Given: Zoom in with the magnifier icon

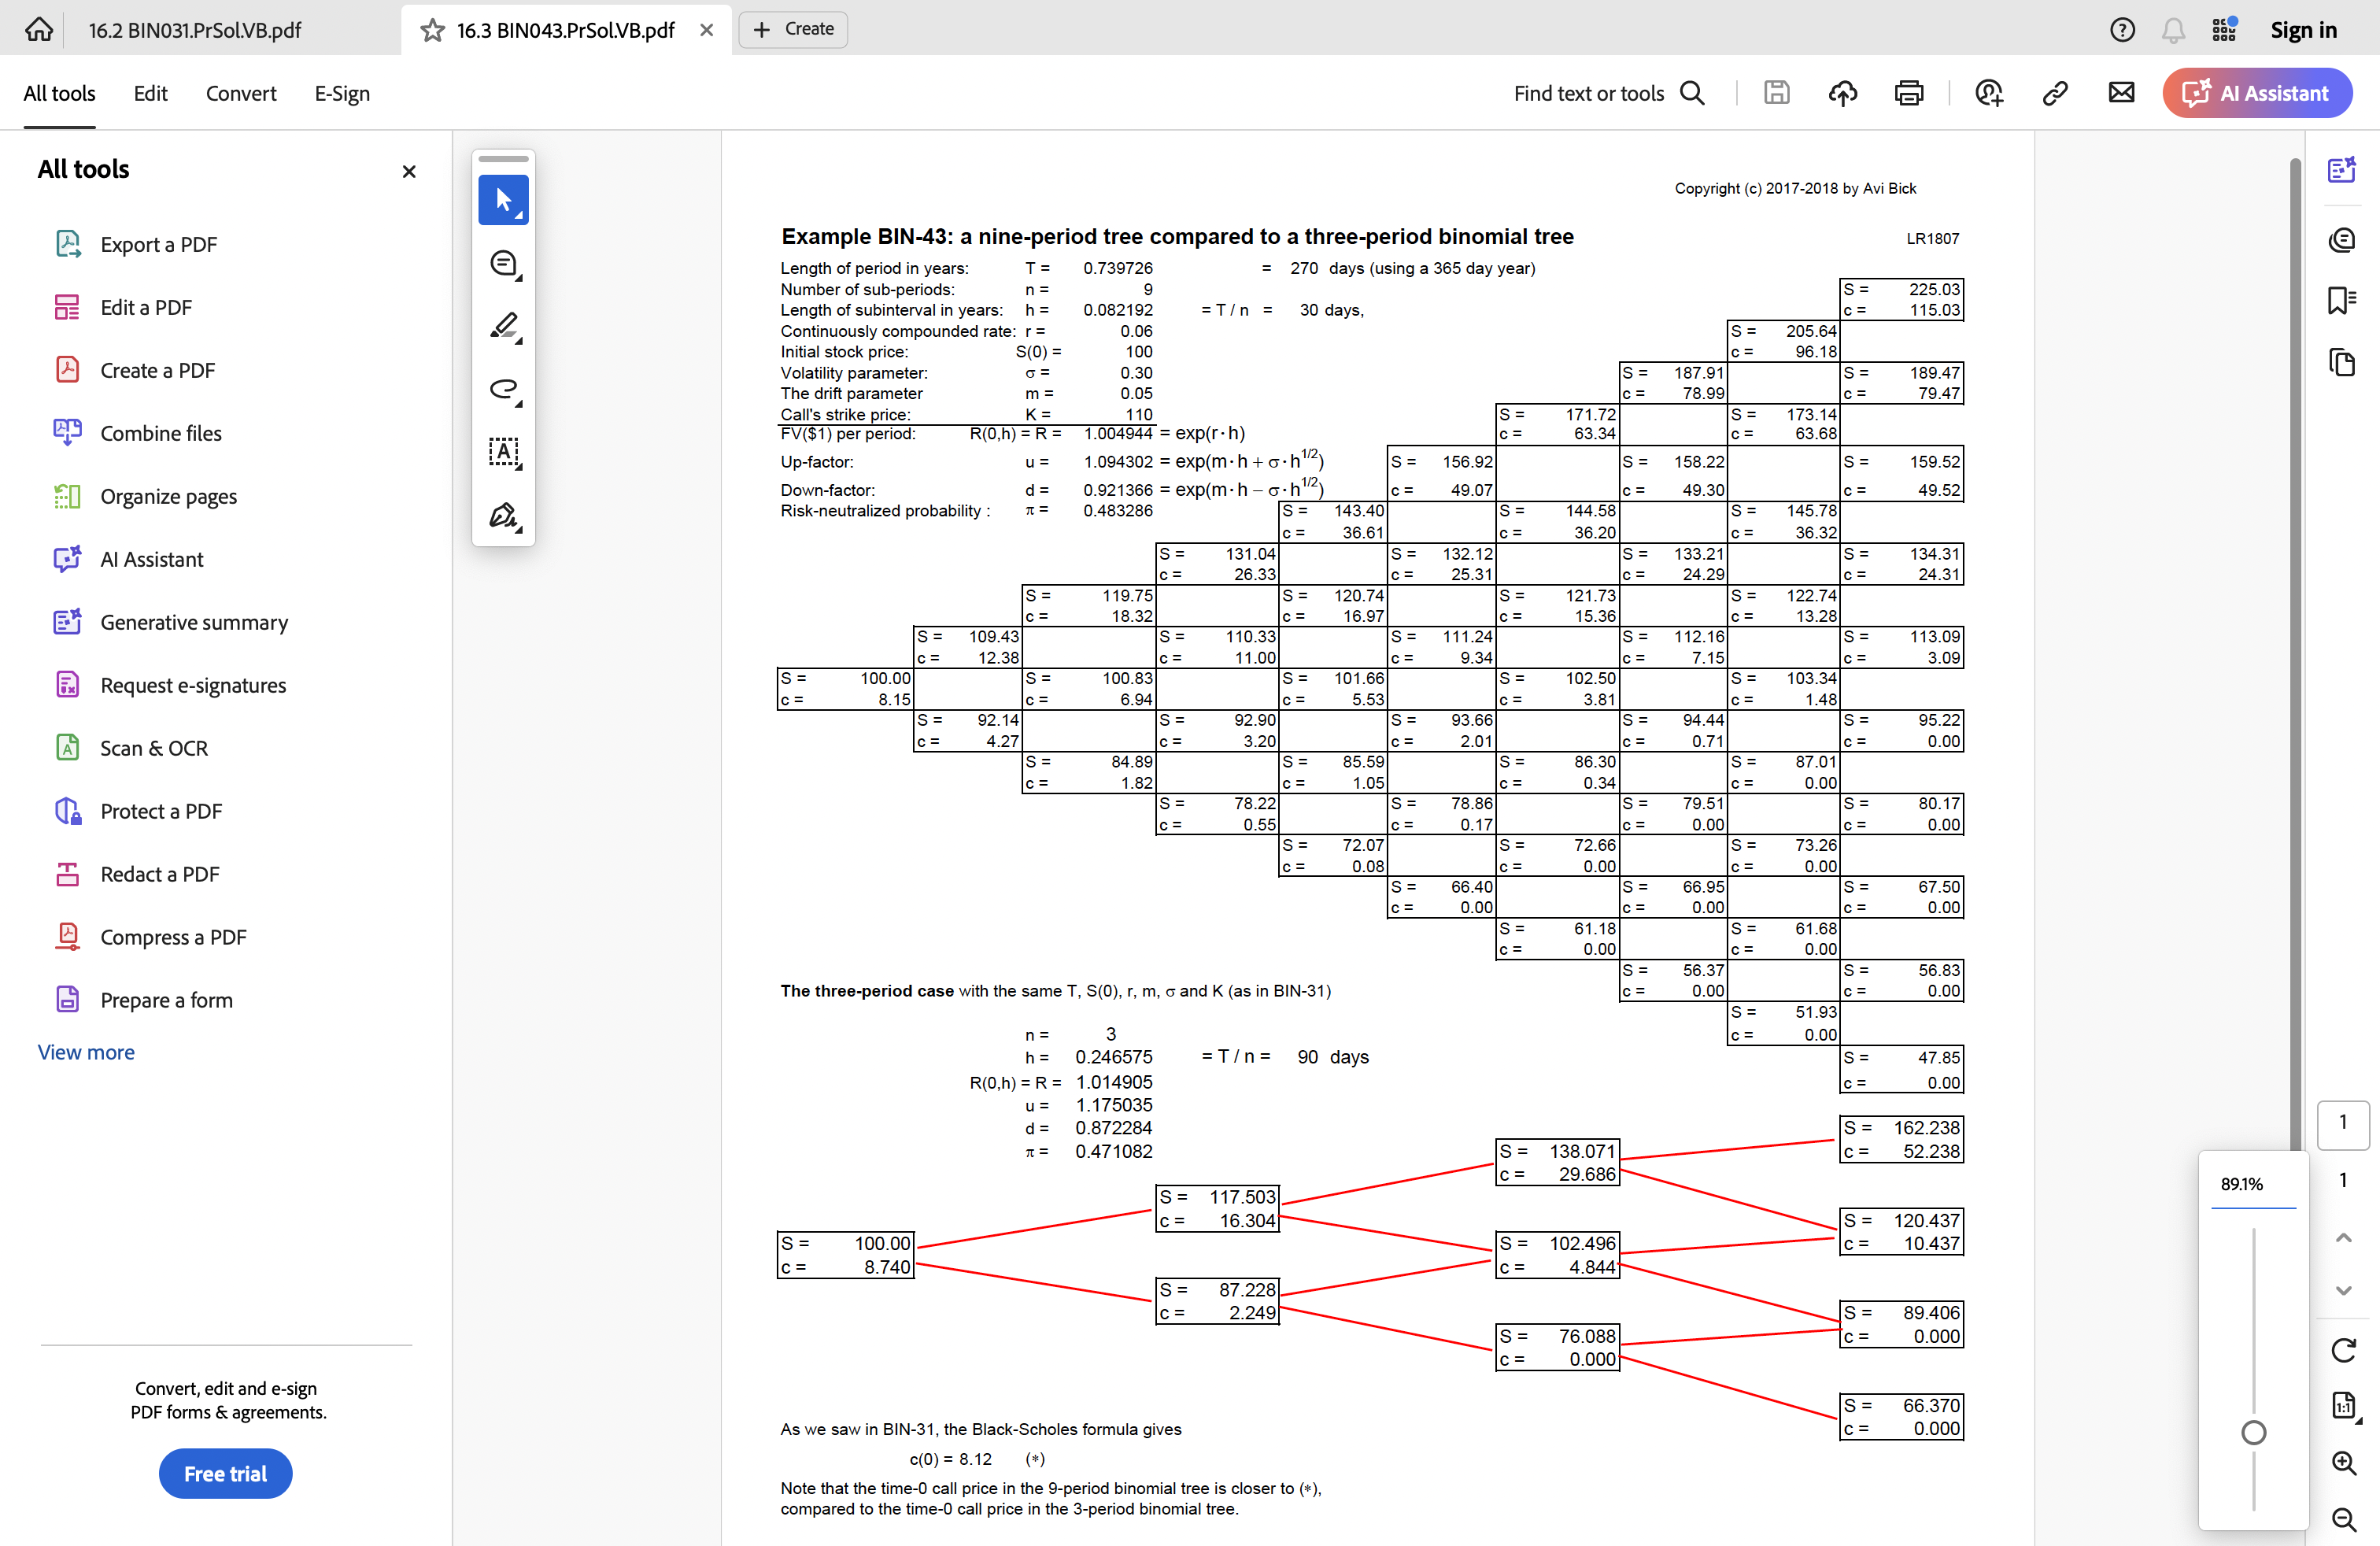Looking at the screenshot, I should point(2344,1465).
